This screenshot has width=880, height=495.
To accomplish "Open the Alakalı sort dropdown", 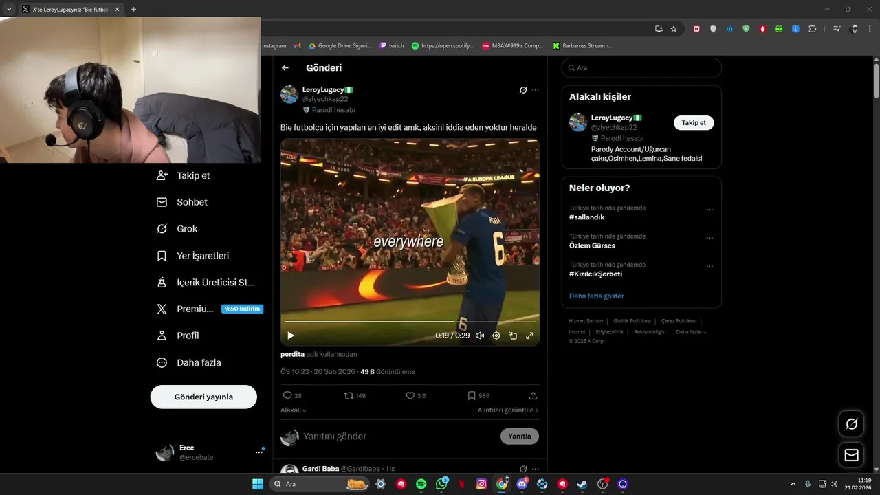I will [294, 410].
